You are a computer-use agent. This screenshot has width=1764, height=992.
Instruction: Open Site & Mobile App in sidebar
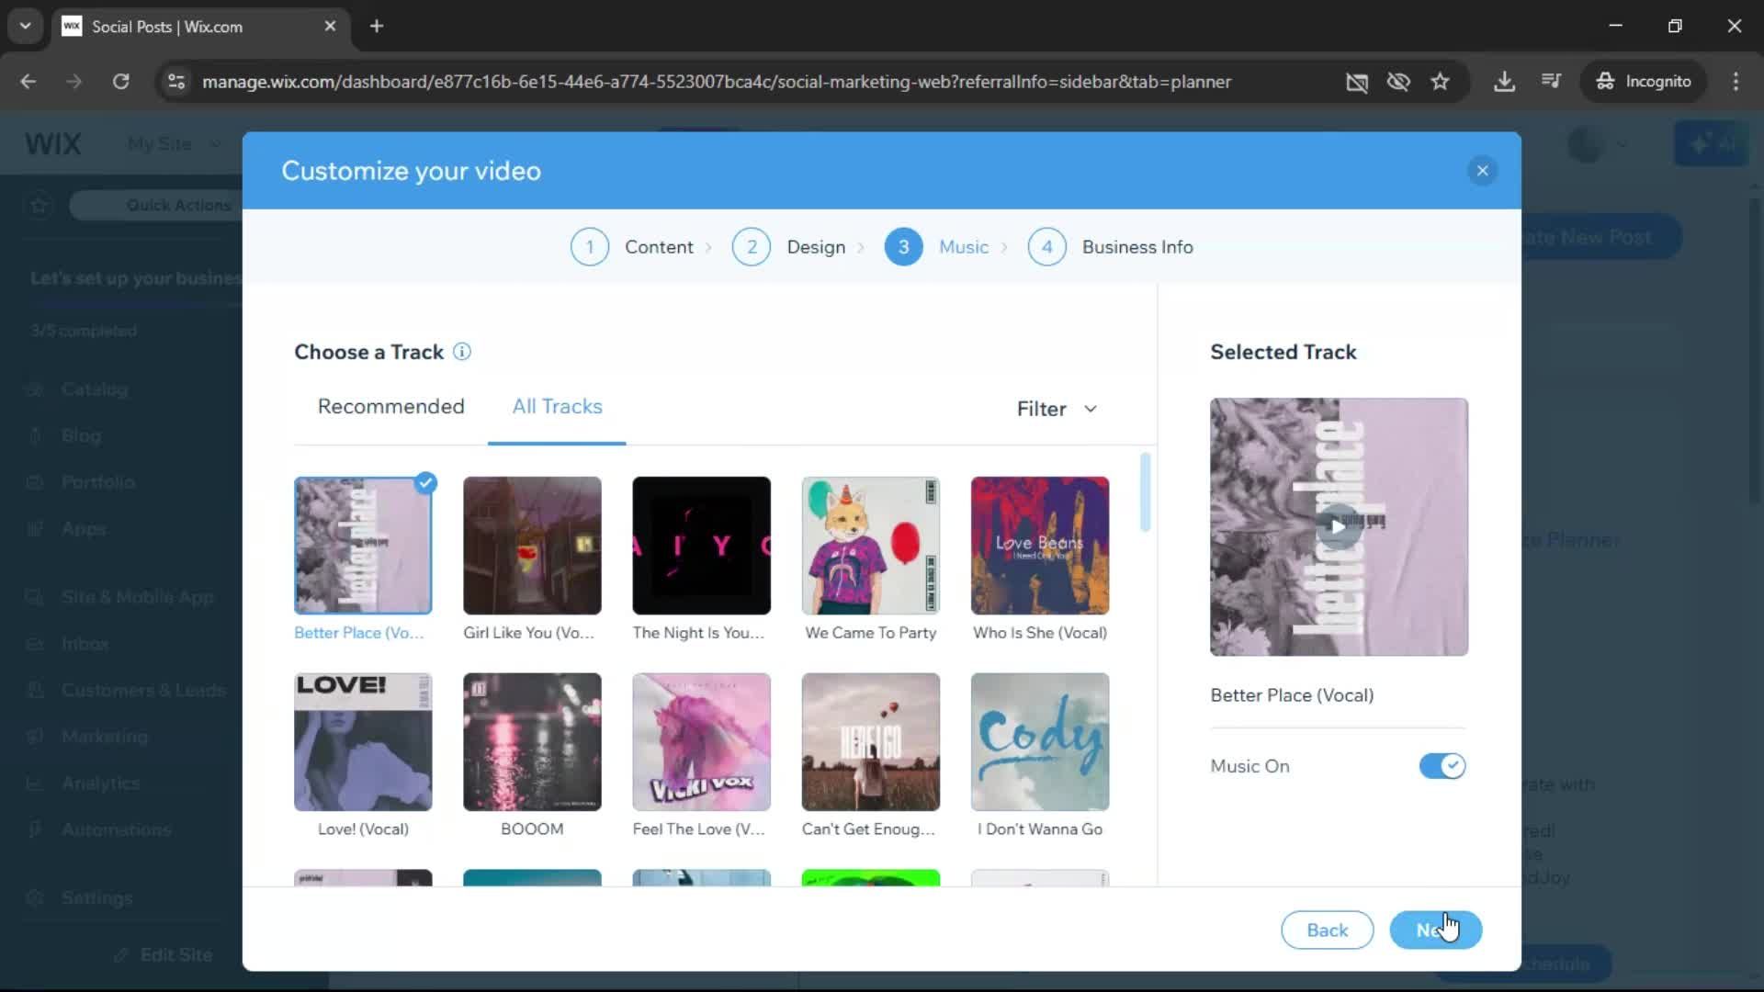(137, 597)
